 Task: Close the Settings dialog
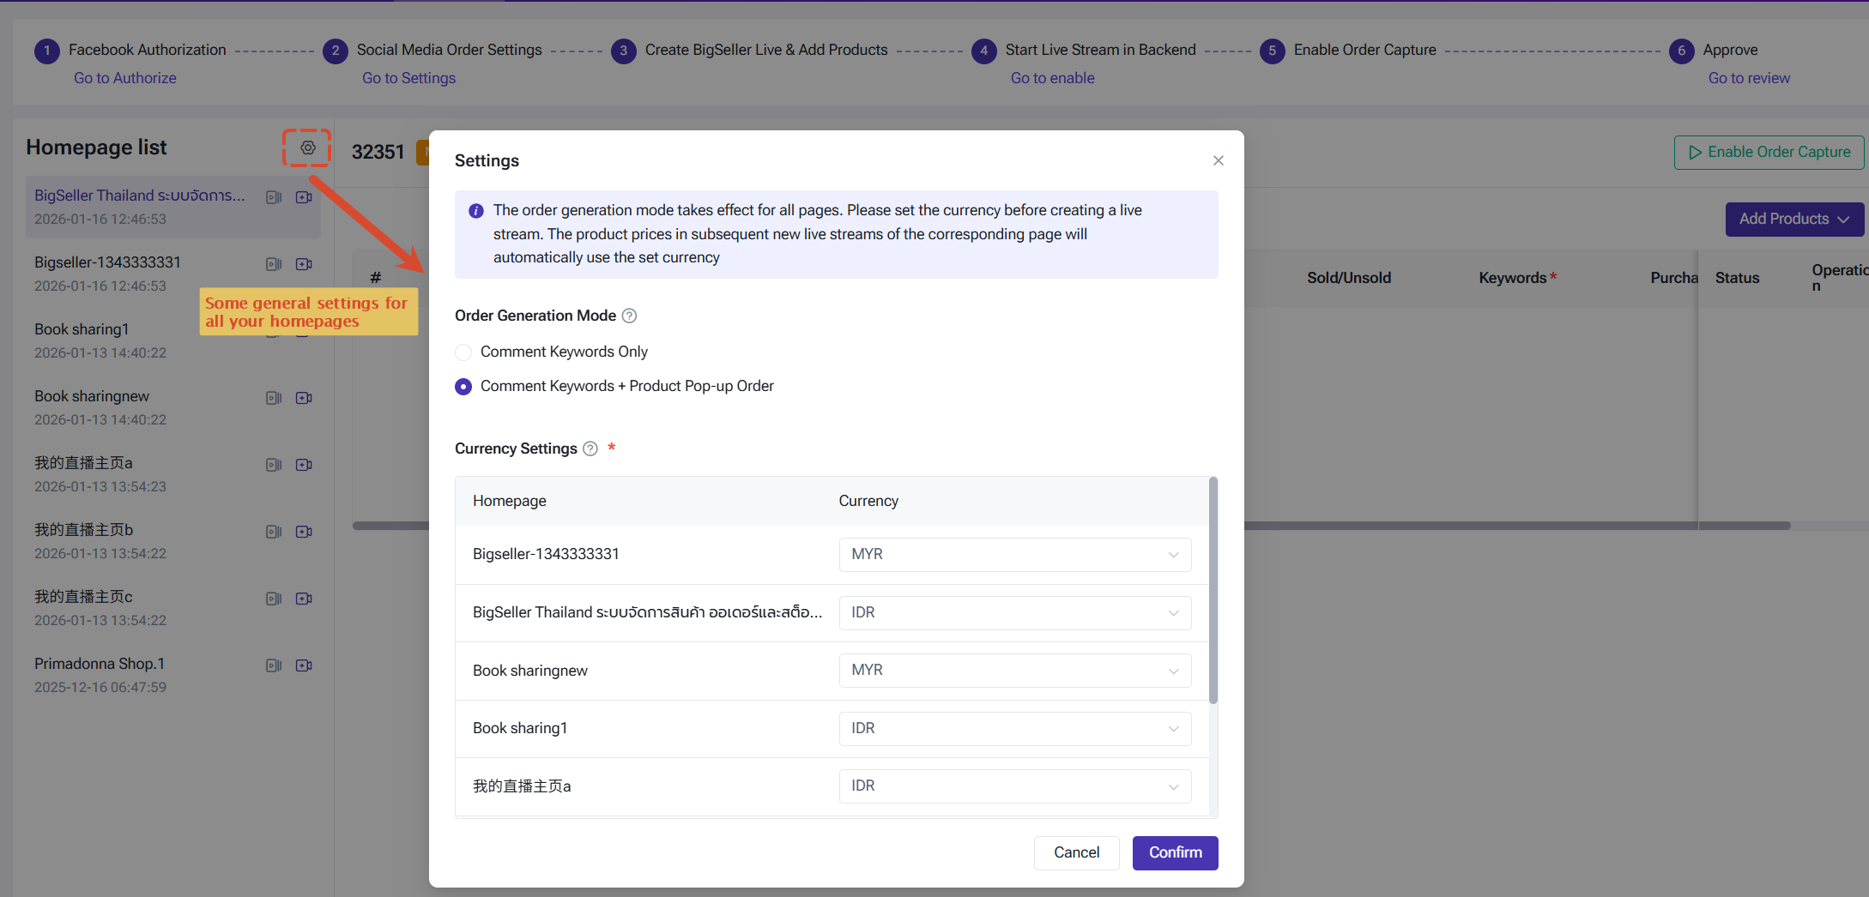pyautogui.click(x=1219, y=161)
